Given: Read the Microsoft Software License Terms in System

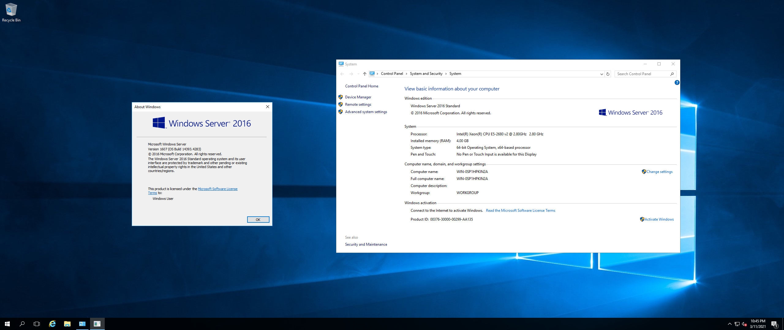Looking at the screenshot, I should pos(520,211).
